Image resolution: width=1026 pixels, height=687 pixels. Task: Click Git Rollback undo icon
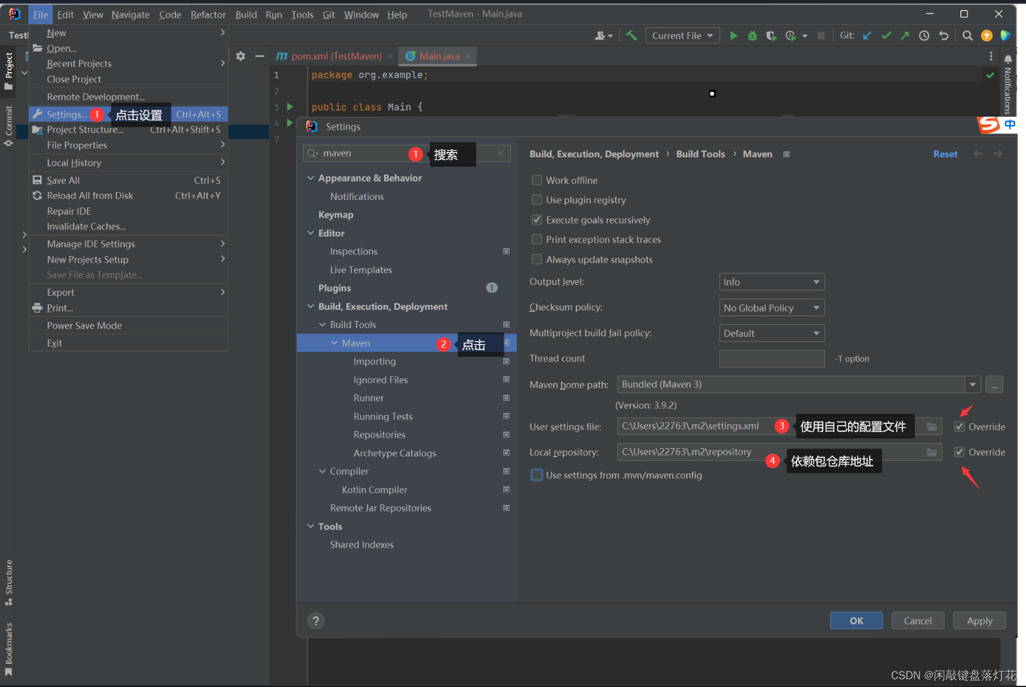point(944,35)
